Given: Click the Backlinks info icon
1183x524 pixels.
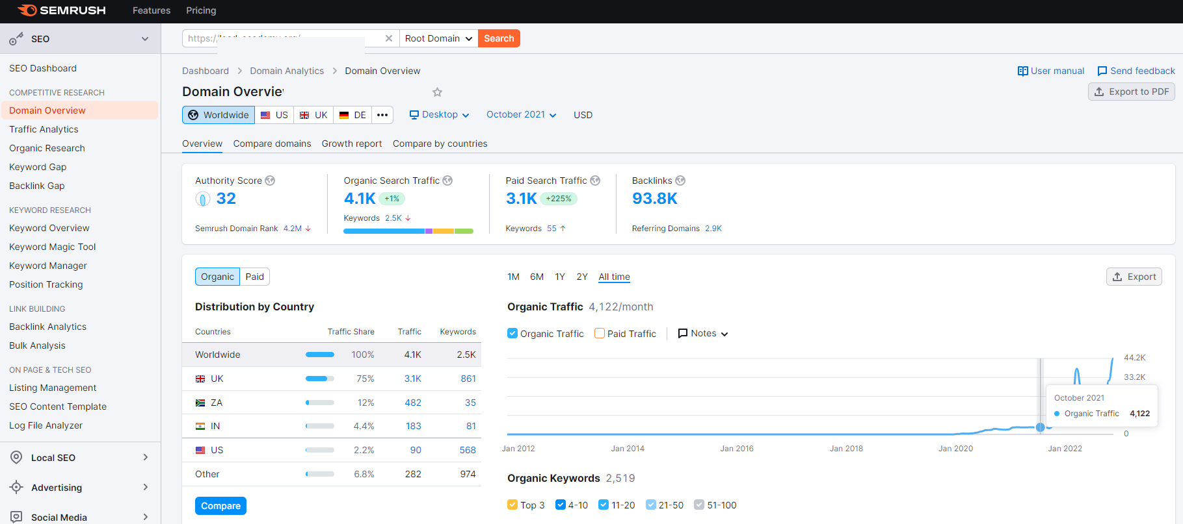Looking at the screenshot, I should [x=680, y=181].
